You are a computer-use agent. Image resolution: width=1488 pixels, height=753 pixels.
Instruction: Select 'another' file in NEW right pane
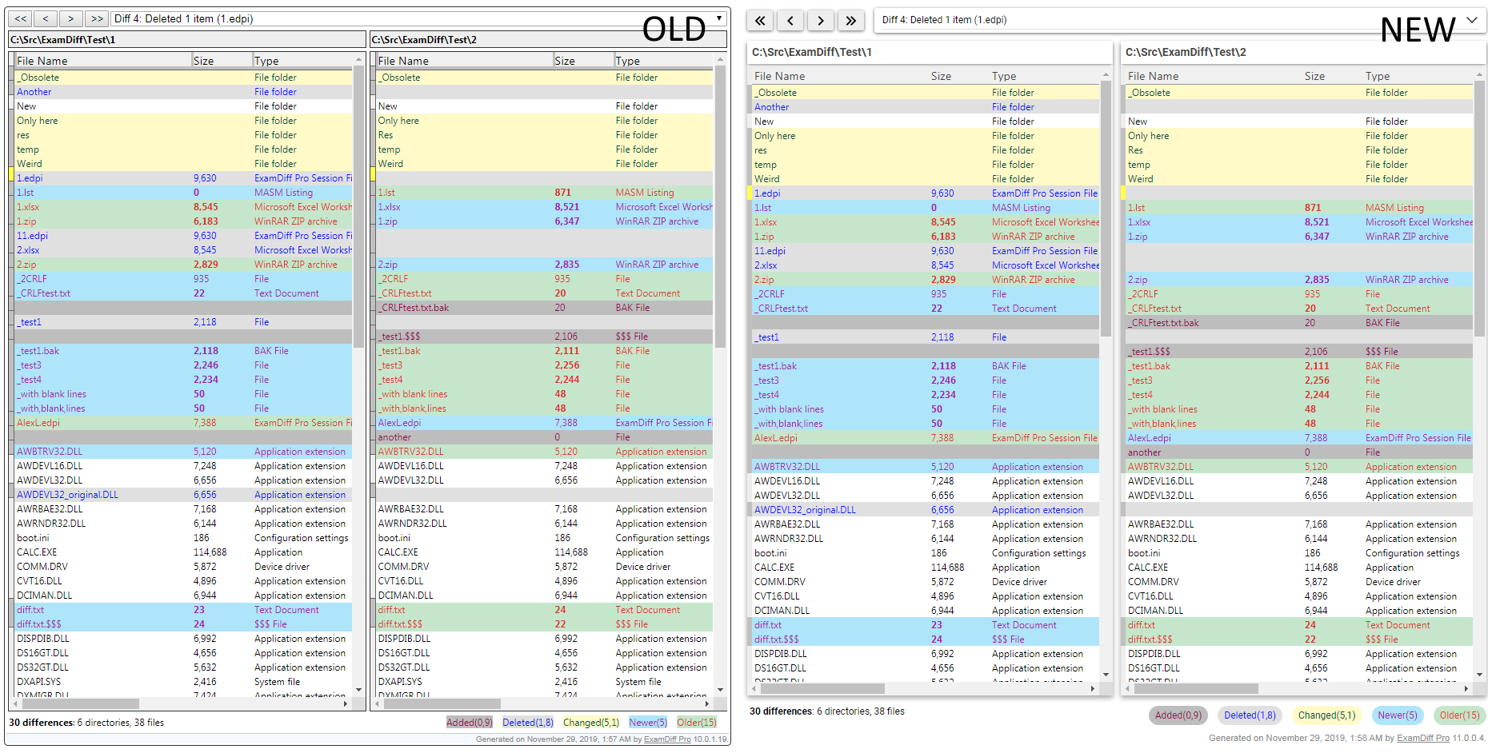(x=1298, y=452)
